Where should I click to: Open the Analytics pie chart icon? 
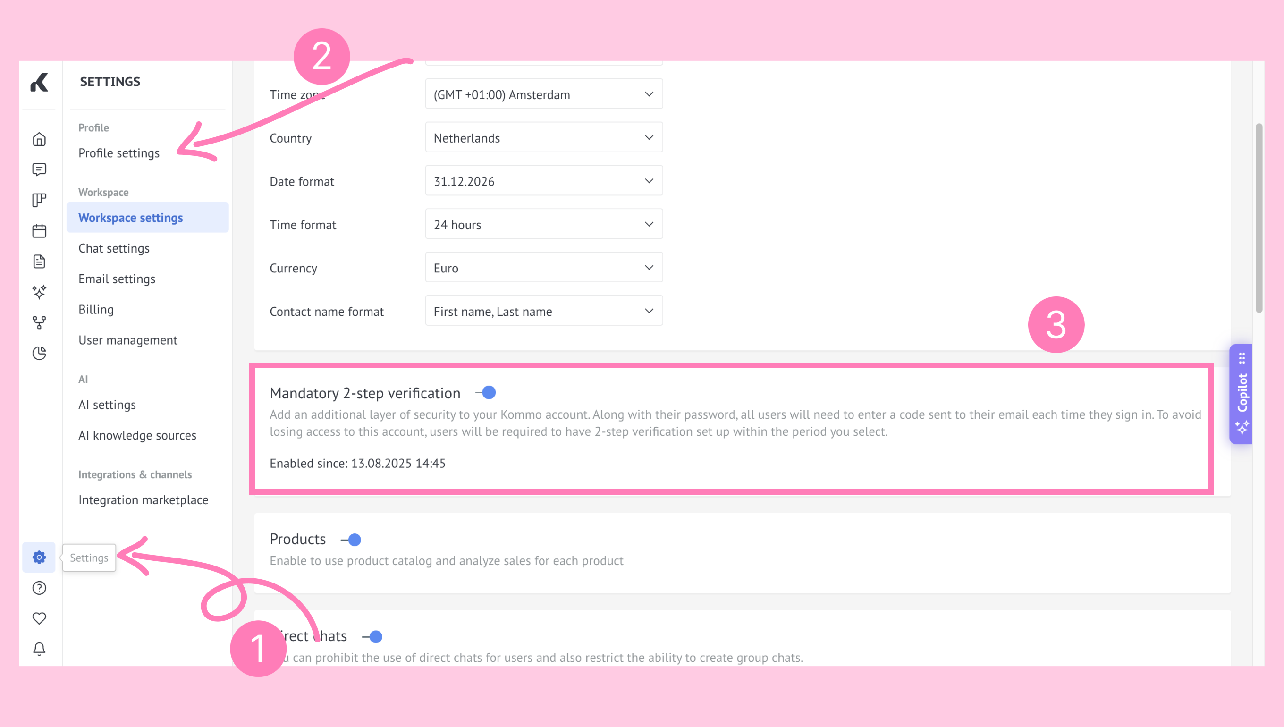tap(39, 353)
